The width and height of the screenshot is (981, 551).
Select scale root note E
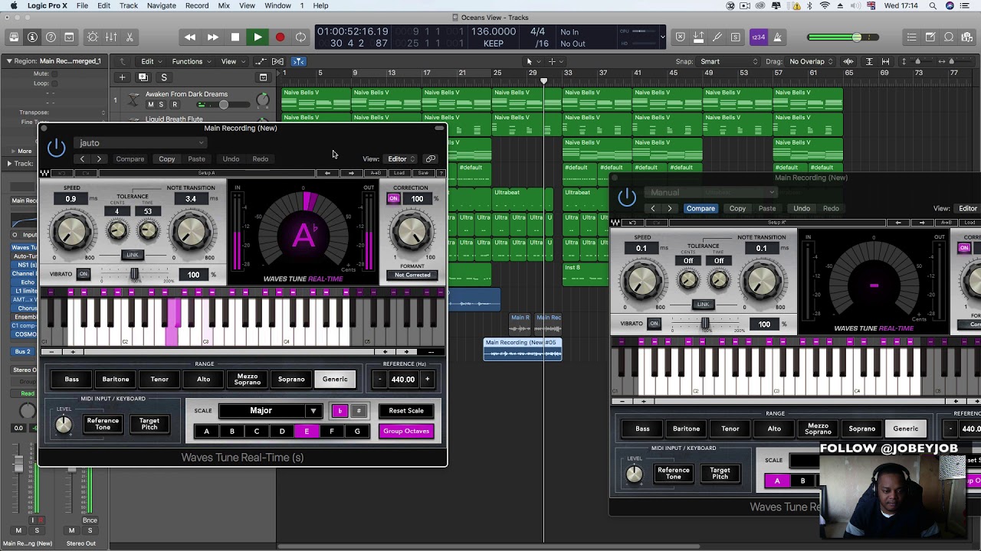click(x=307, y=432)
